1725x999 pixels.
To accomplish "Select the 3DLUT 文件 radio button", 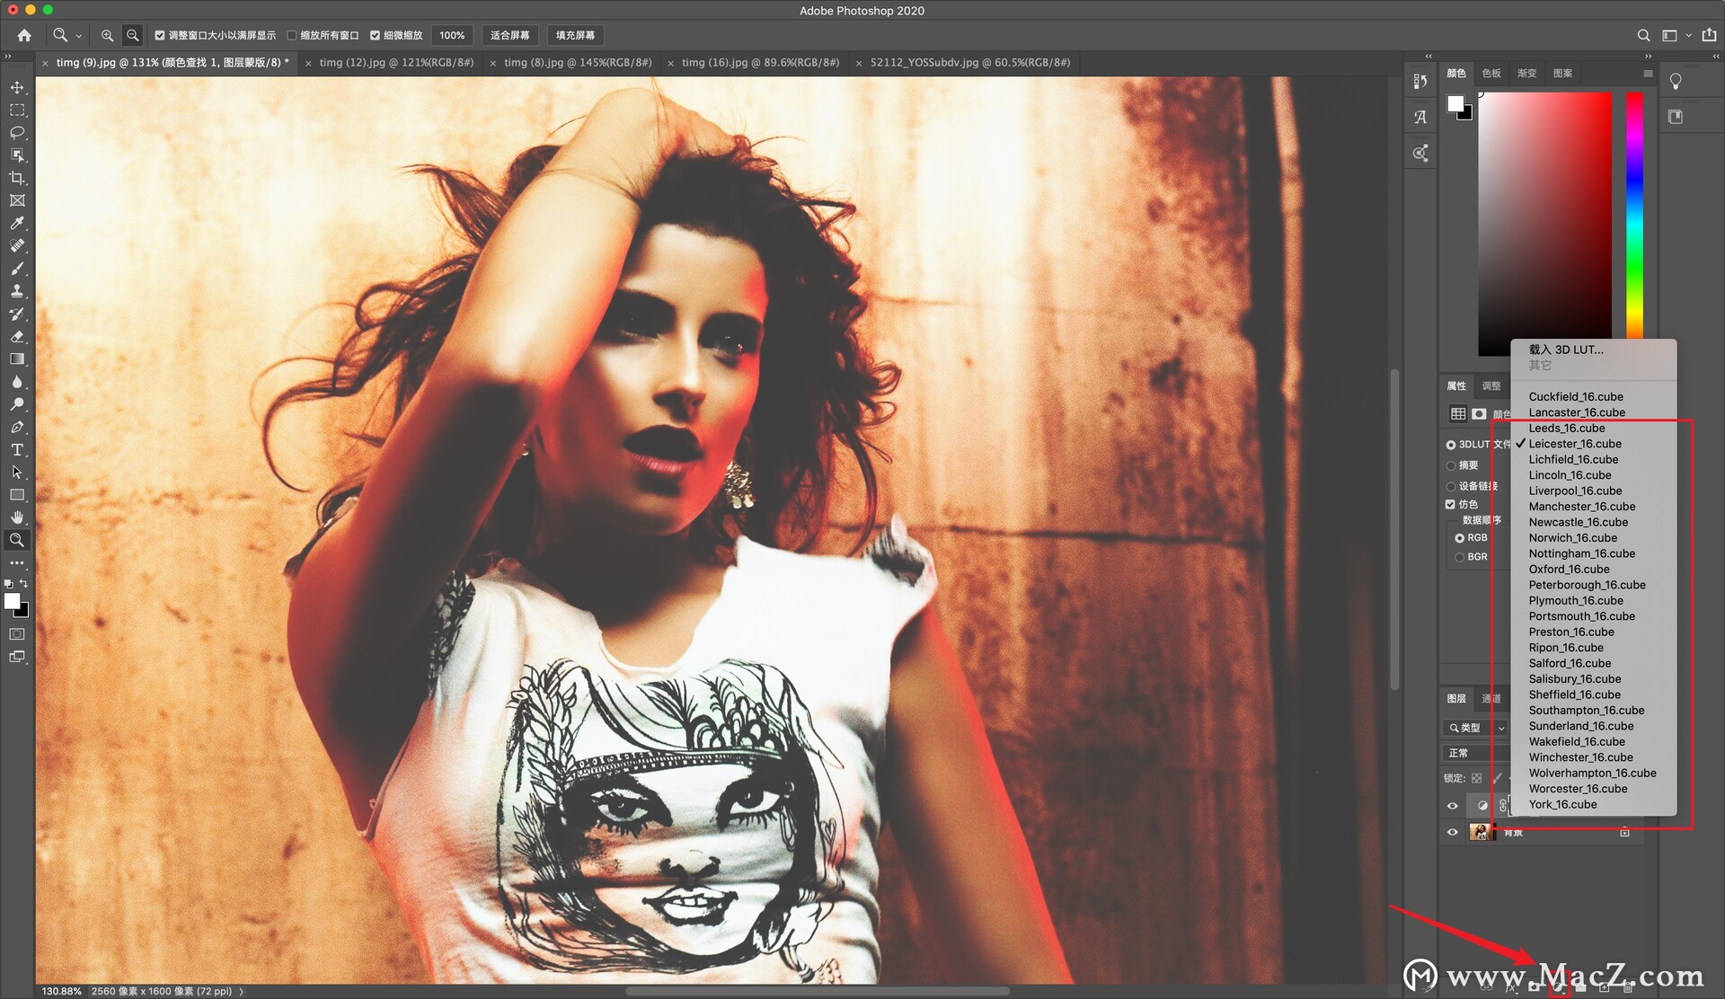I will click(1450, 445).
